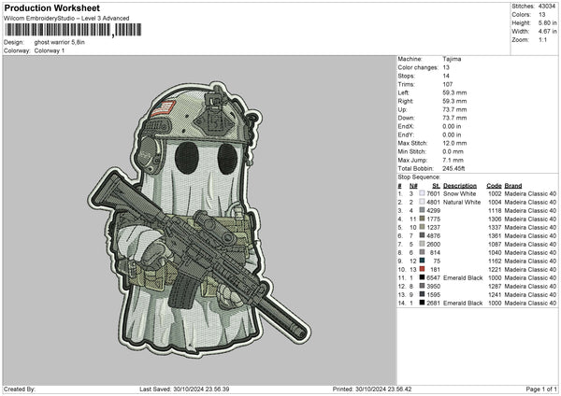This screenshot has width=561, height=396.
Task: Click 'Emerald Black' in the 2681 stitches row
Action: coord(463,304)
